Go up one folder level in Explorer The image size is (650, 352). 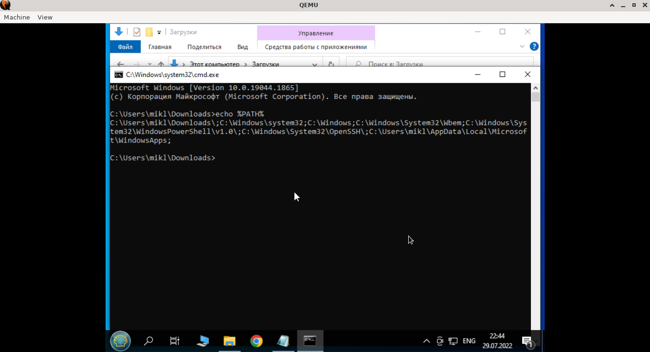pos(161,64)
